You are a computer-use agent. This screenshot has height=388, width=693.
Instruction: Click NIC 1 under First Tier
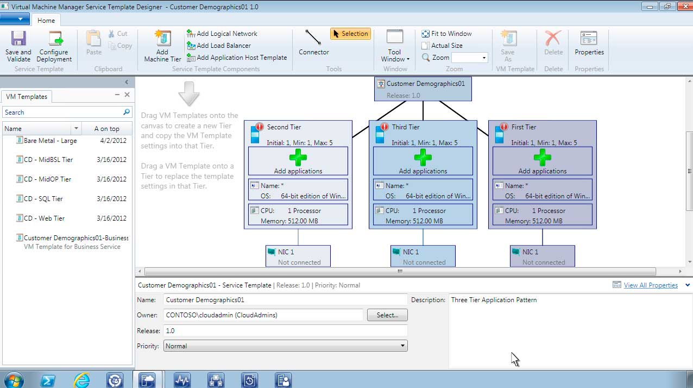coord(542,256)
